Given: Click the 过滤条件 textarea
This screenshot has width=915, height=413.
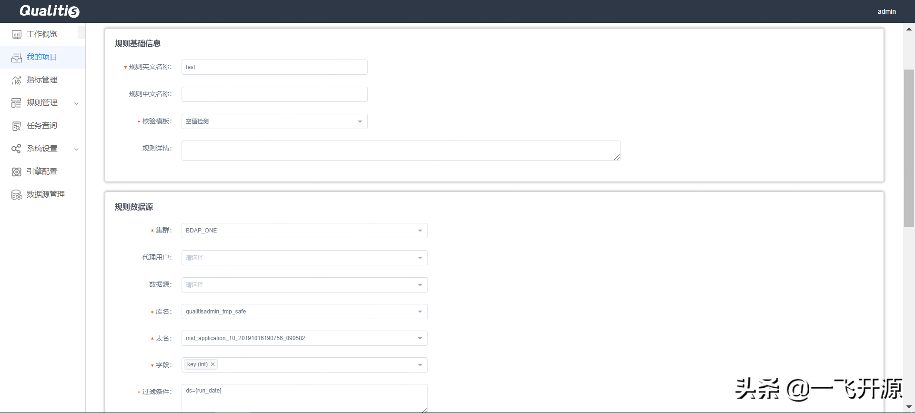Looking at the screenshot, I should point(305,398).
